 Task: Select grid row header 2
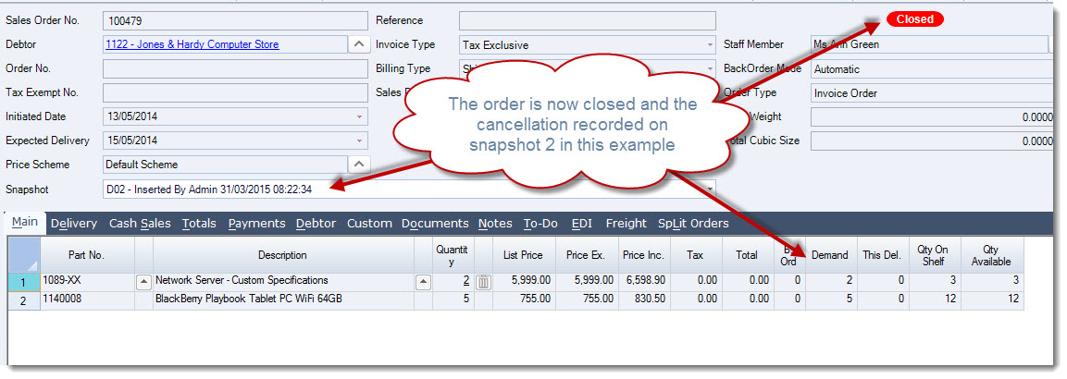tap(24, 300)
